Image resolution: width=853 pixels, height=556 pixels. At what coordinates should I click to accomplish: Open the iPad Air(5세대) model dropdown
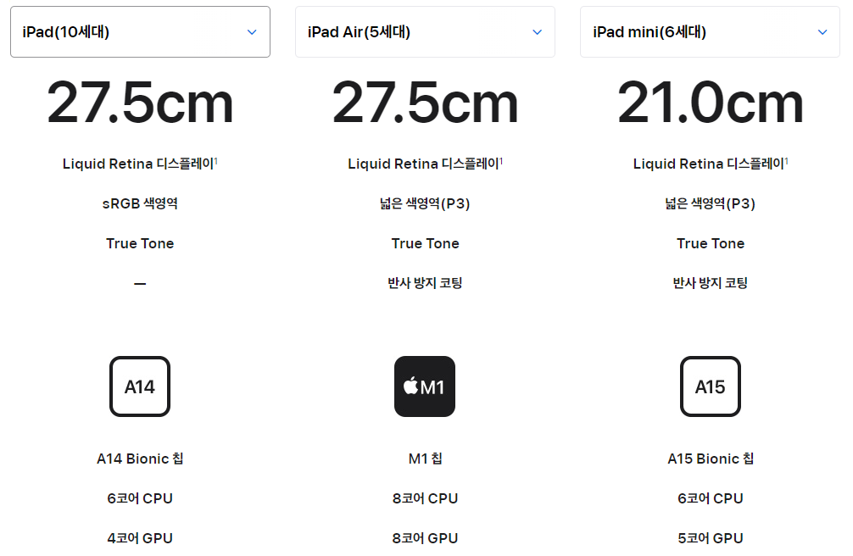pyautogui.click(x=425, y=32)
